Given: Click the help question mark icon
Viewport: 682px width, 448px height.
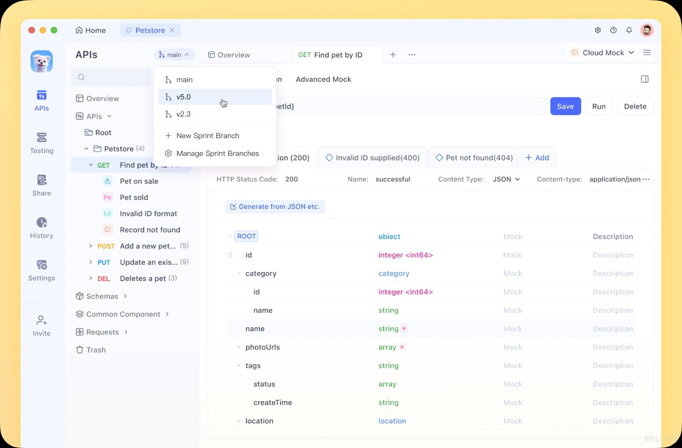Looking at the screenshot, I should (614, 30).
